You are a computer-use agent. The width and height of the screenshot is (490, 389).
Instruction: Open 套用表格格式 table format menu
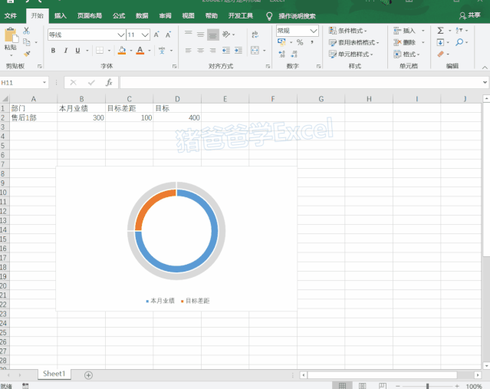pos(354,42)
